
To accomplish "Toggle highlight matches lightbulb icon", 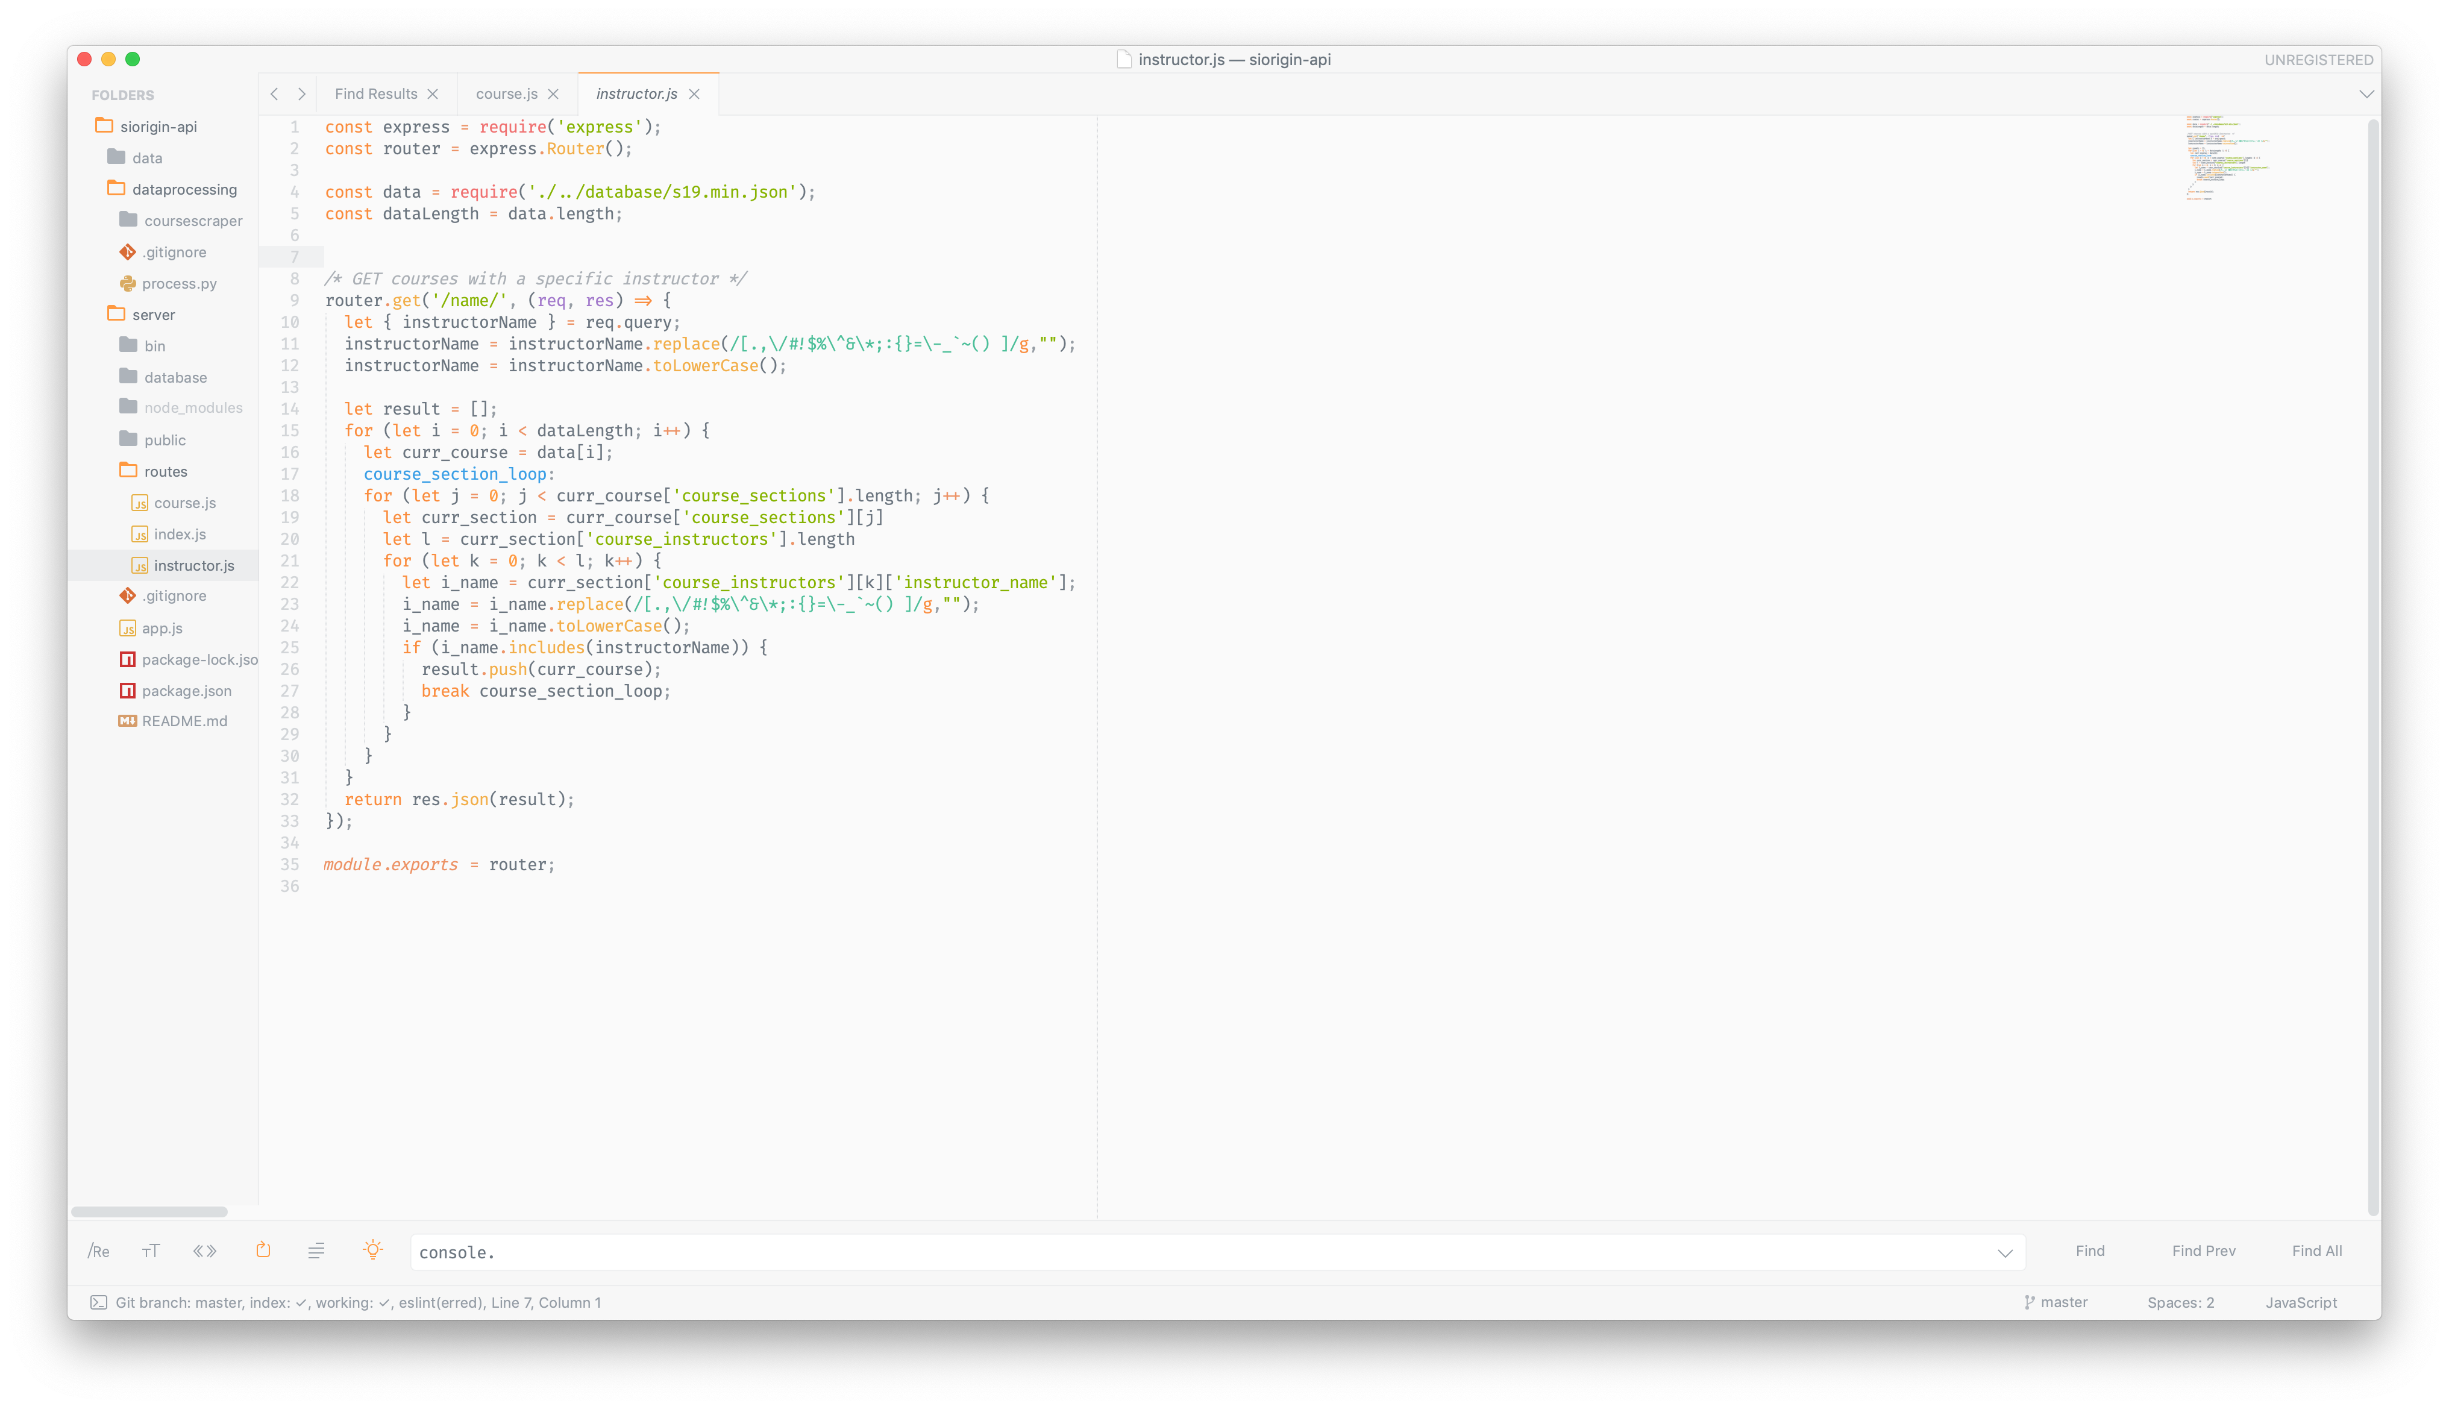I will point(372,1251).
